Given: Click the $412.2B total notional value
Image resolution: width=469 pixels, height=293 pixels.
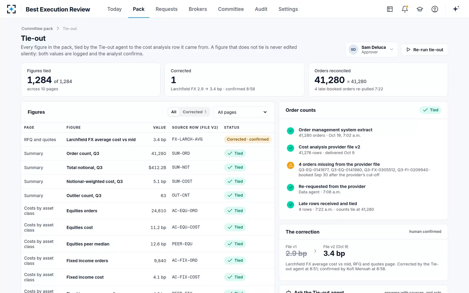Looking at the screenshot, I should coord(157,167).
